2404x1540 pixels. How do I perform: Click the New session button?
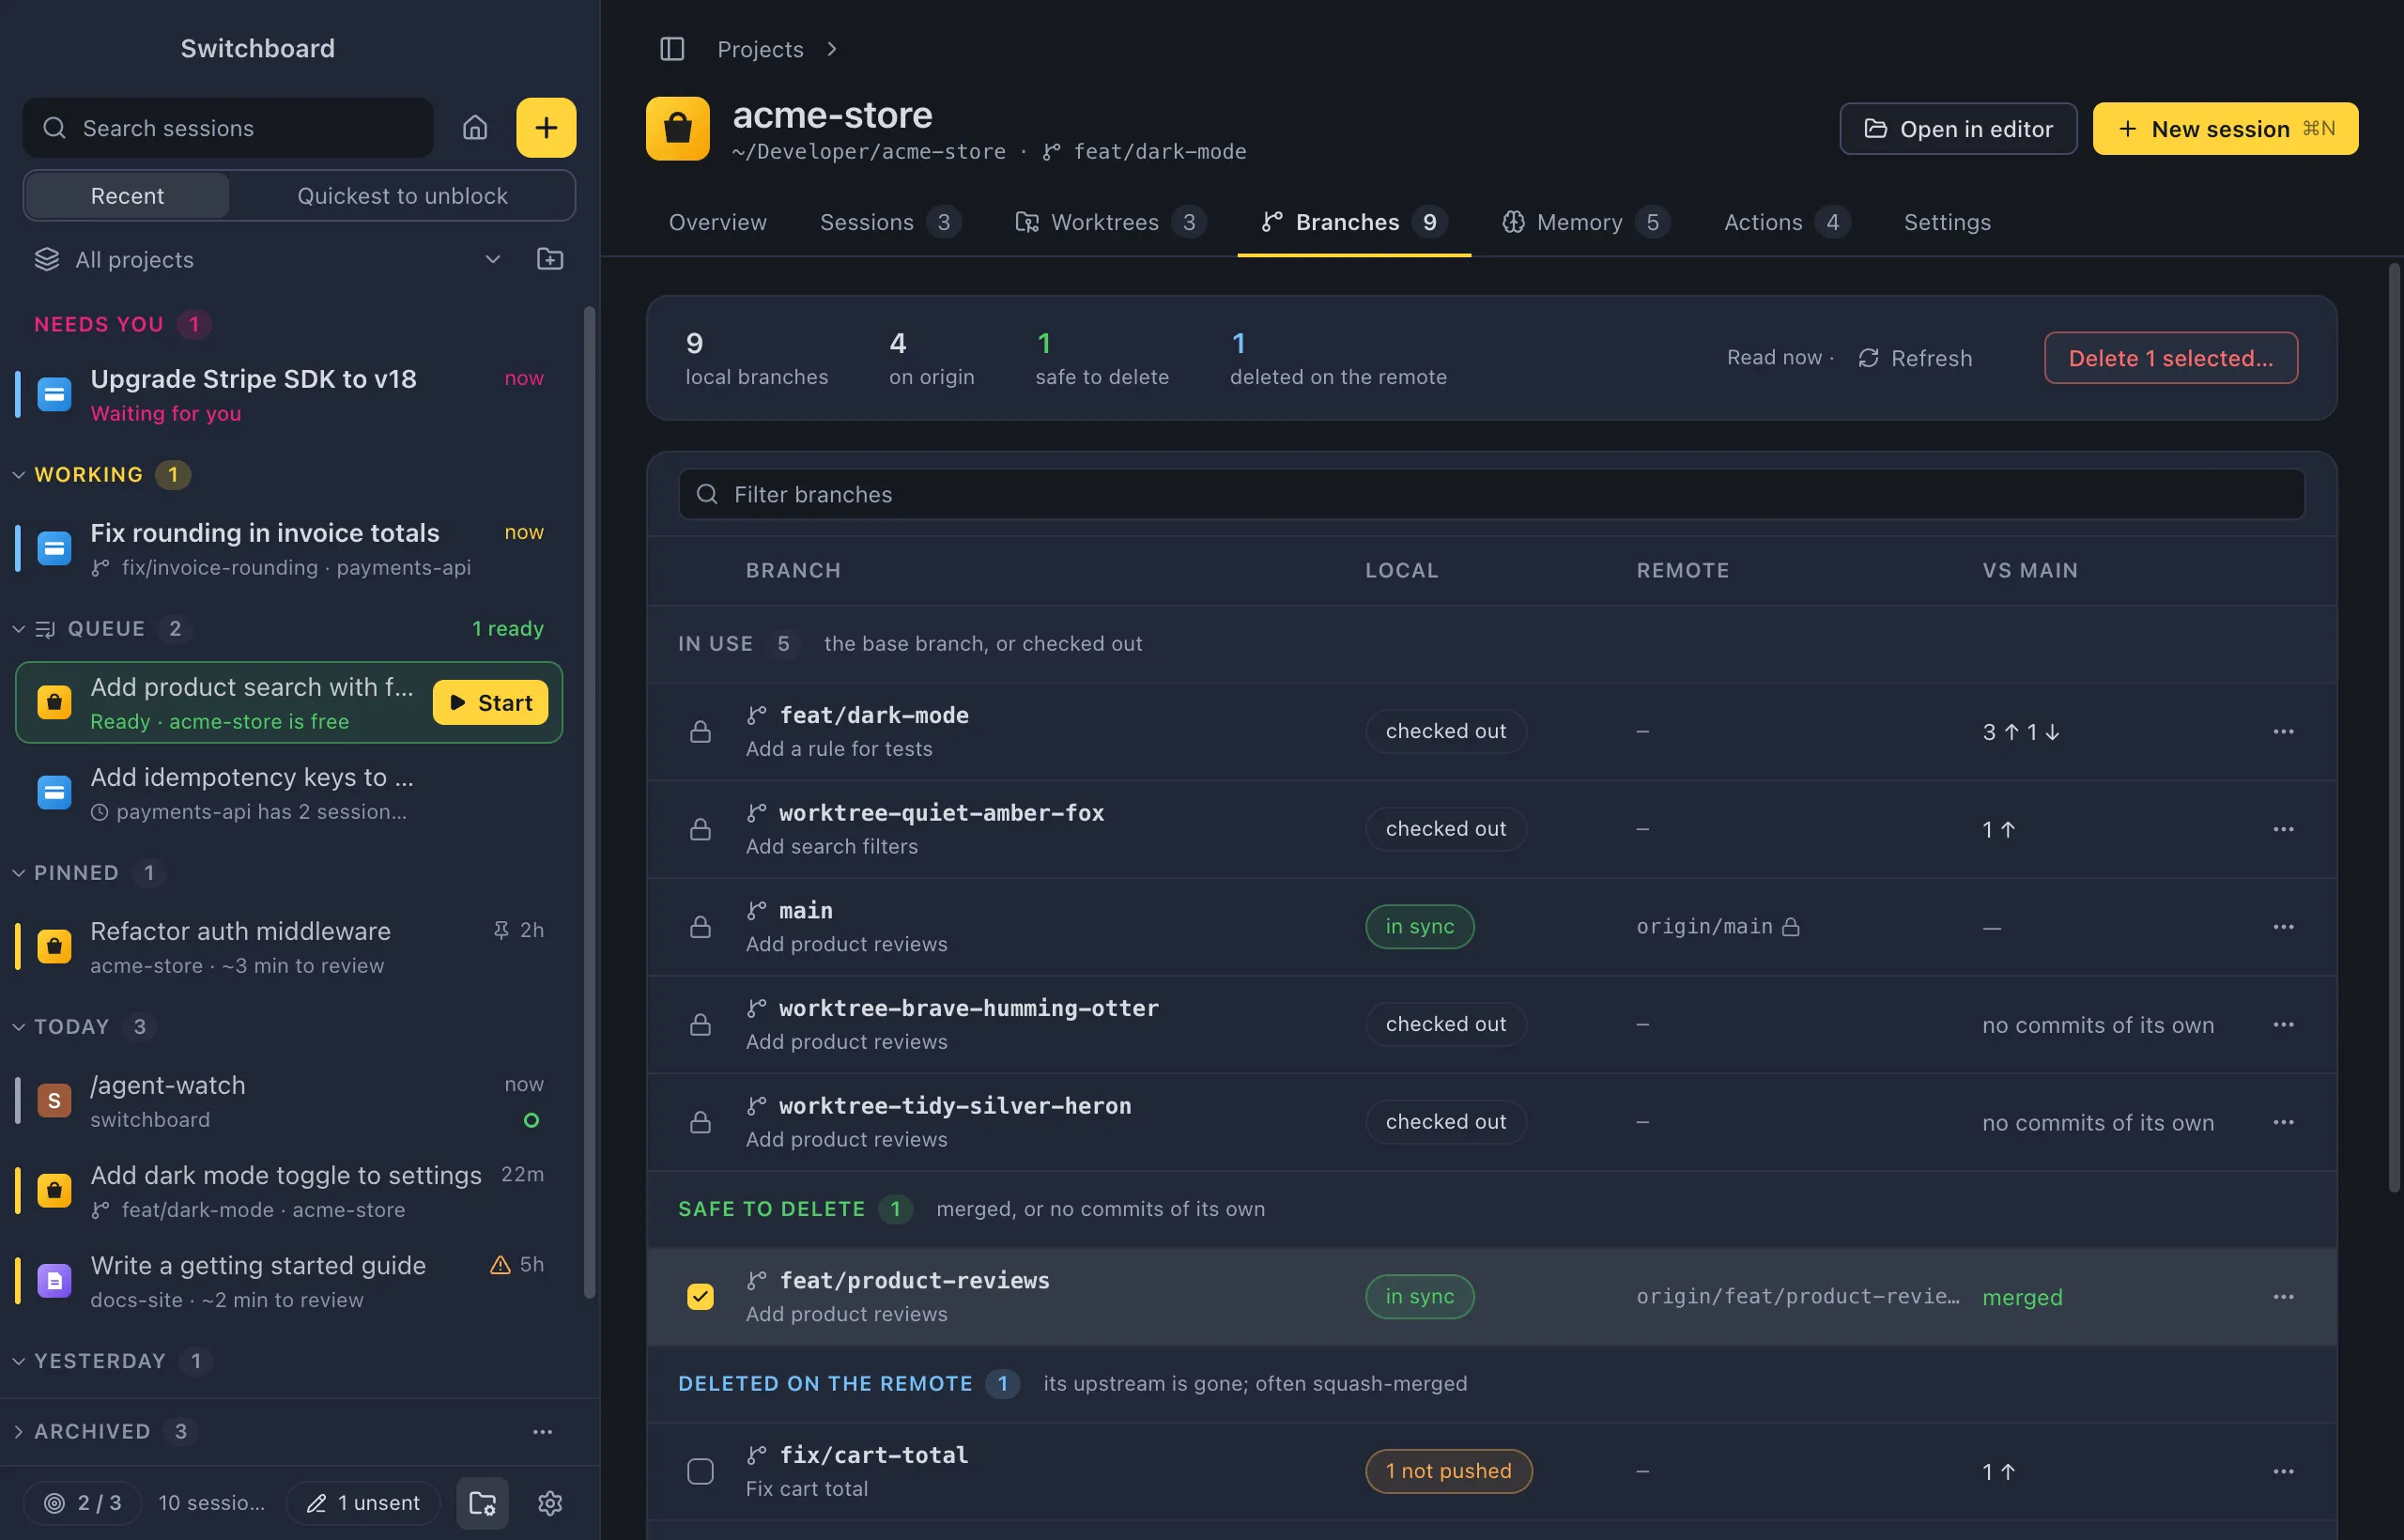click(2225, 128)
